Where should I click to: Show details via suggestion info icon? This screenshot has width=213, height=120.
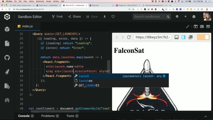[164, 76]
